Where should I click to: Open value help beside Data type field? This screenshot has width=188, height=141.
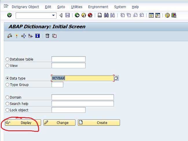116,78
